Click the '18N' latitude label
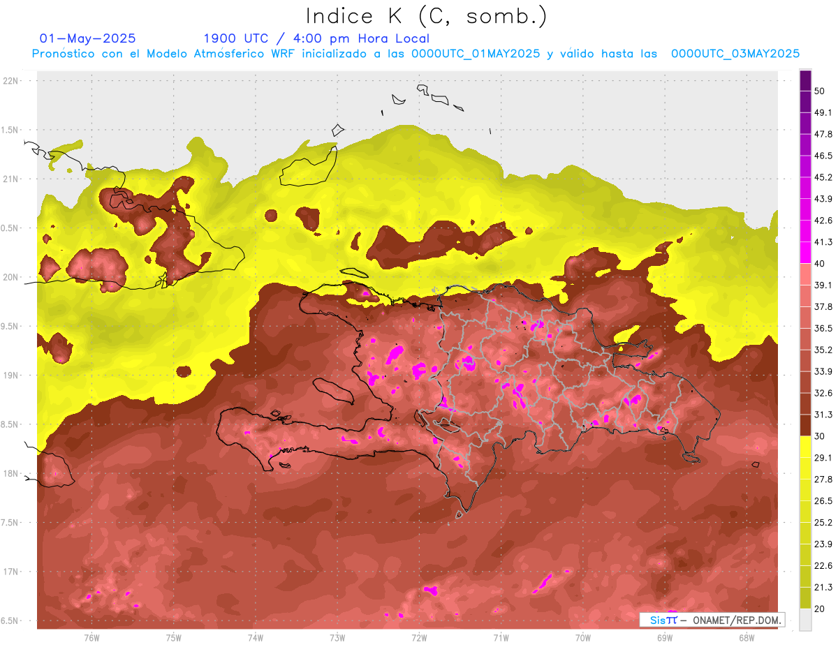This screenshot has width=838, height=647. [11, 473]
